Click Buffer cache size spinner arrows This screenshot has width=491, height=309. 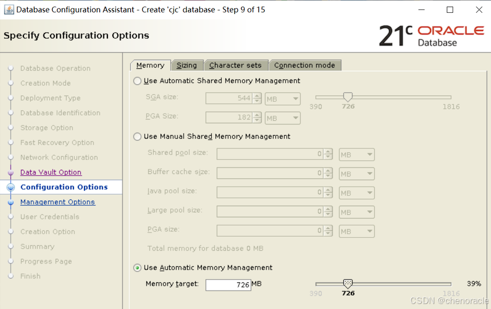pyautogui.click(x=328, y=173)
